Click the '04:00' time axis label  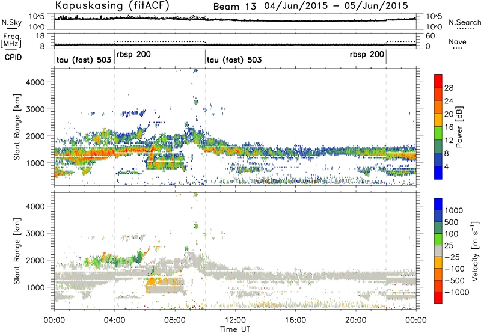point(115,320)
